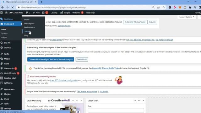Click the CLICK HERE TO CONFIGURE button

point(135,22)
